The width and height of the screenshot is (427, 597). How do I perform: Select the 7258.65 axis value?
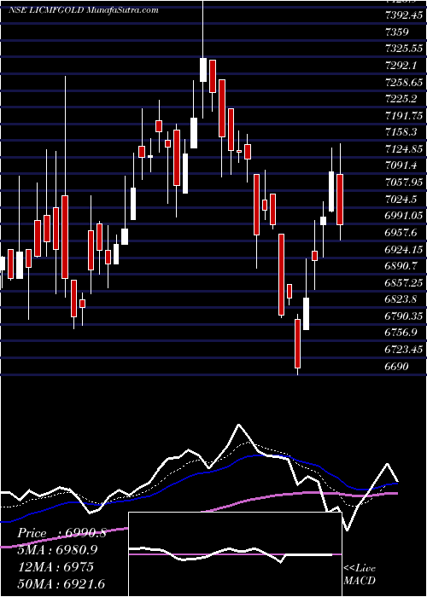pos(404,82)
